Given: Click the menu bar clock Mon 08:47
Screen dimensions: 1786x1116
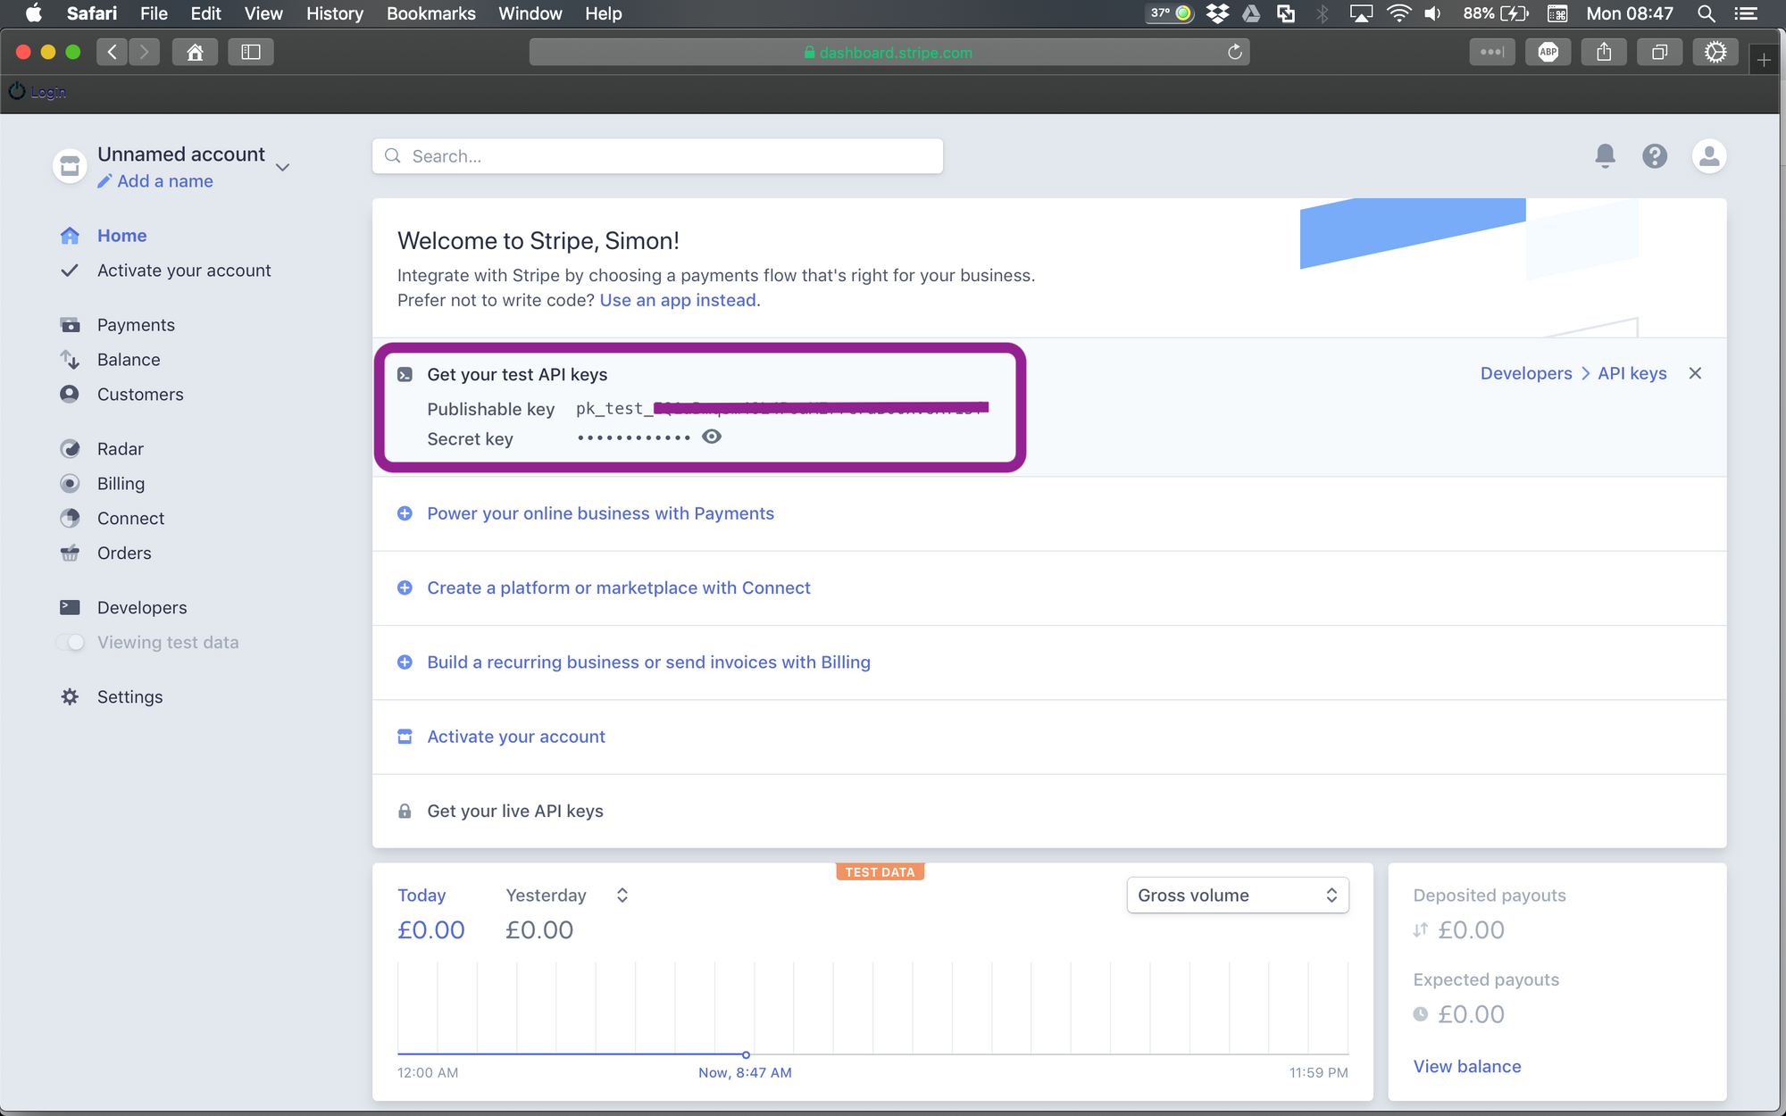Looking at the screenshot, I should [x=1630, y=13].
